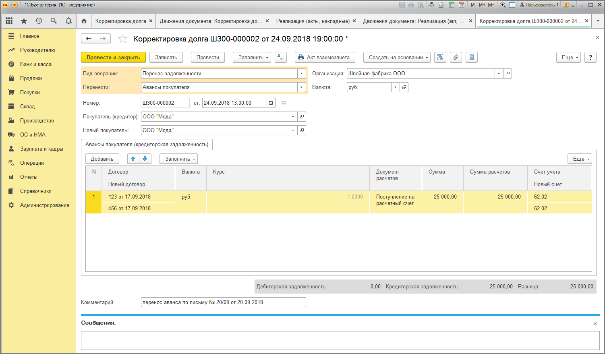Move row down with blue arrow
605x354 pixels.
[145, 159]
